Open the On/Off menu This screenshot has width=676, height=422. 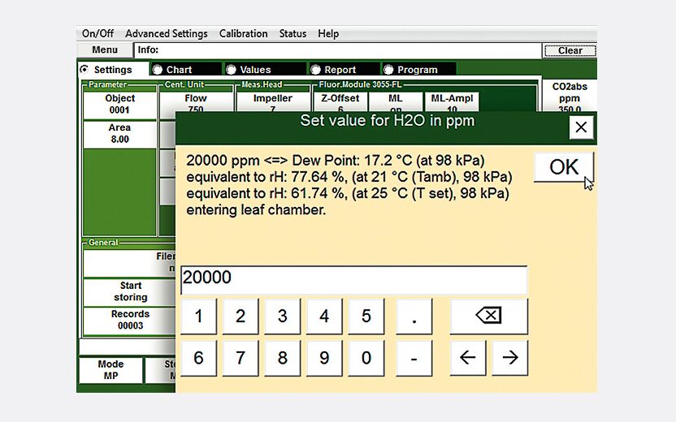point(97,33)
